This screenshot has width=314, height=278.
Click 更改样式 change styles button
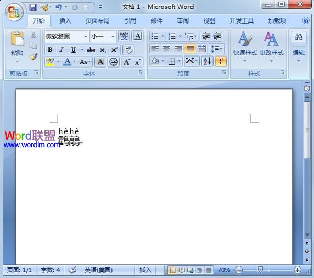(x=272, y=47)
